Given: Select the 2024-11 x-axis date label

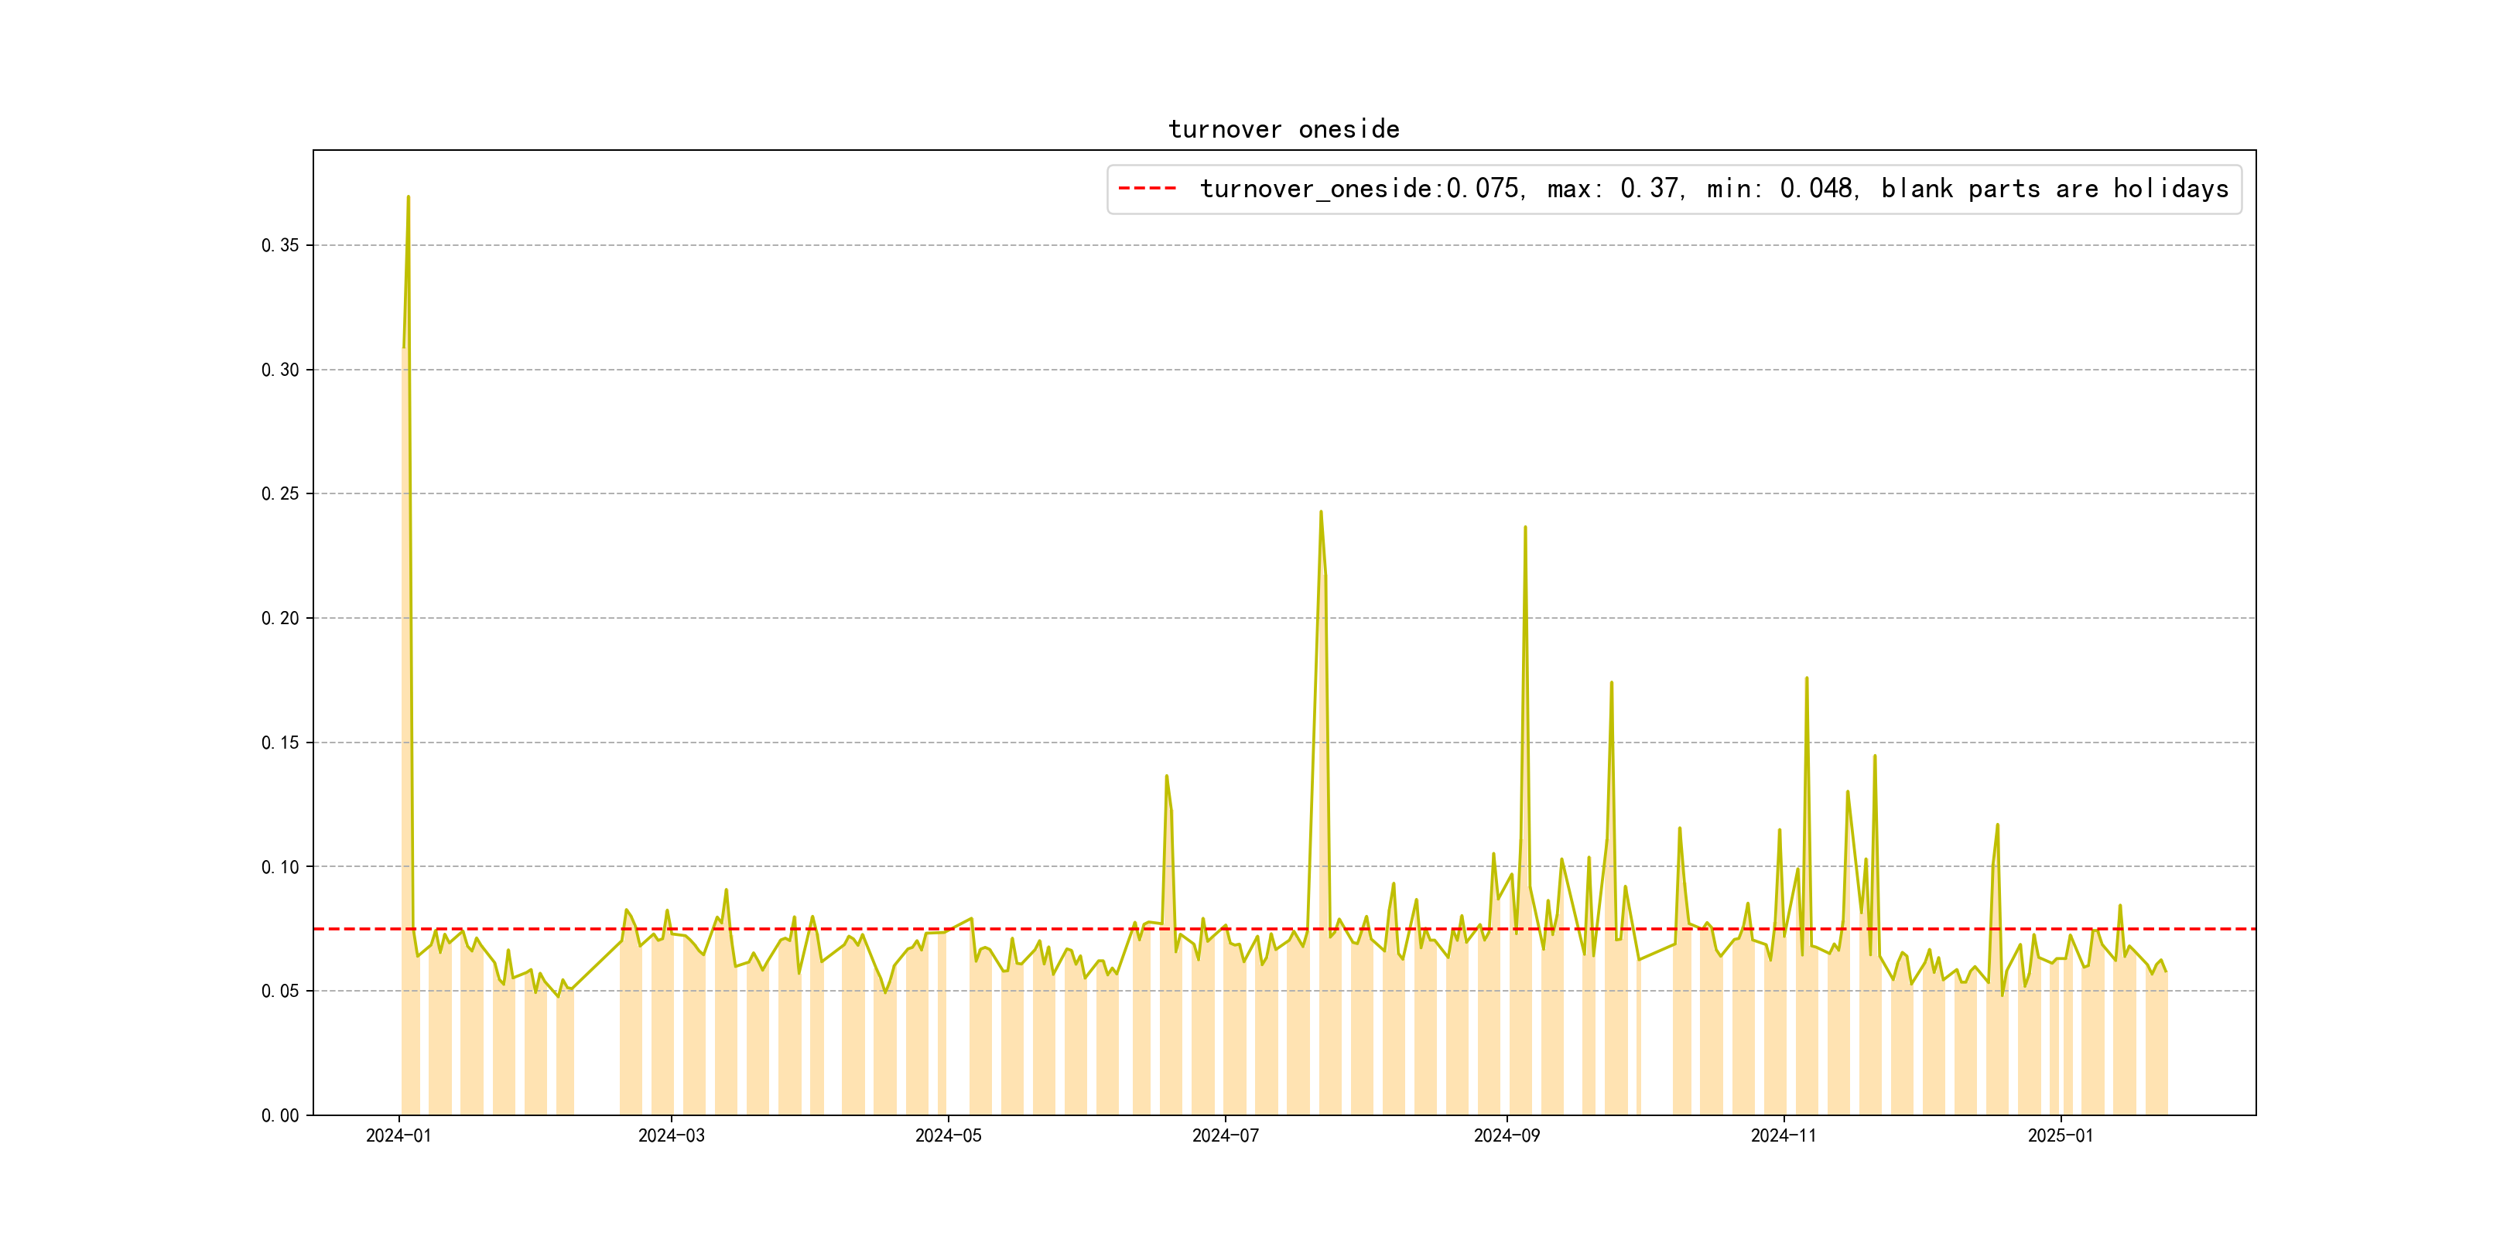Looking at the screenshot, I should (x=1783, y=1135).
